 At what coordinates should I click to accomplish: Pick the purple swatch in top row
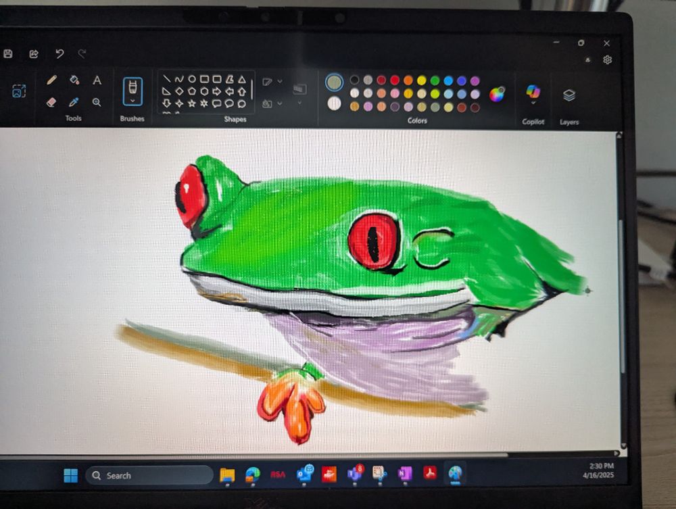tap(475, 80)
